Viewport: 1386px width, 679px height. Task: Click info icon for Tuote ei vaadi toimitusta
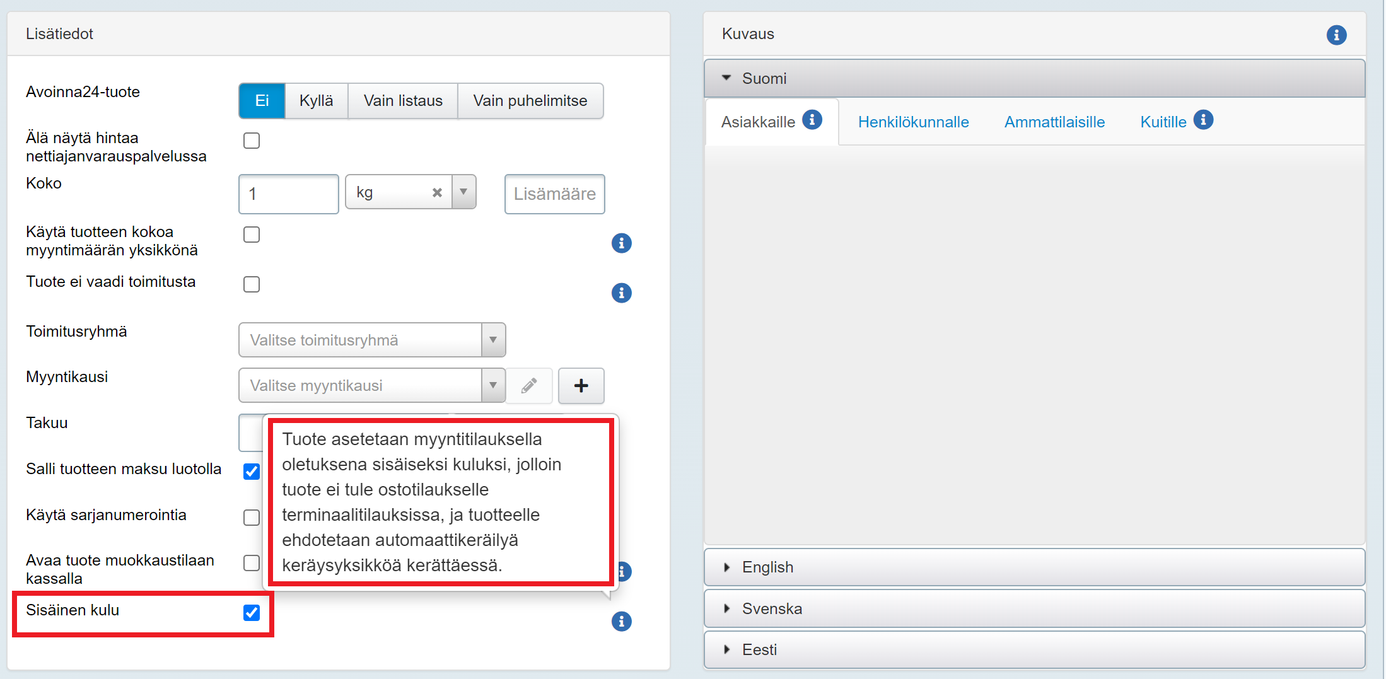(621, 293)
